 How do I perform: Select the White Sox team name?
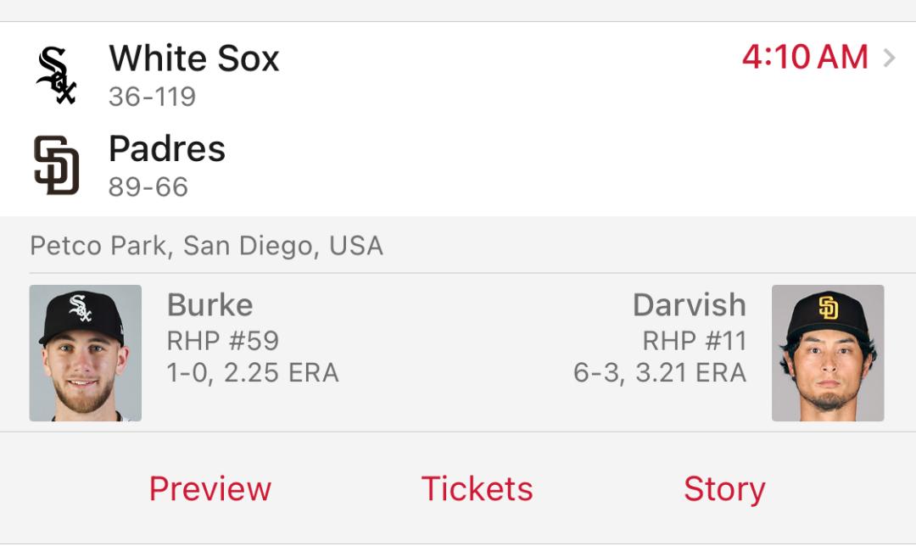[x=194, y=58]
